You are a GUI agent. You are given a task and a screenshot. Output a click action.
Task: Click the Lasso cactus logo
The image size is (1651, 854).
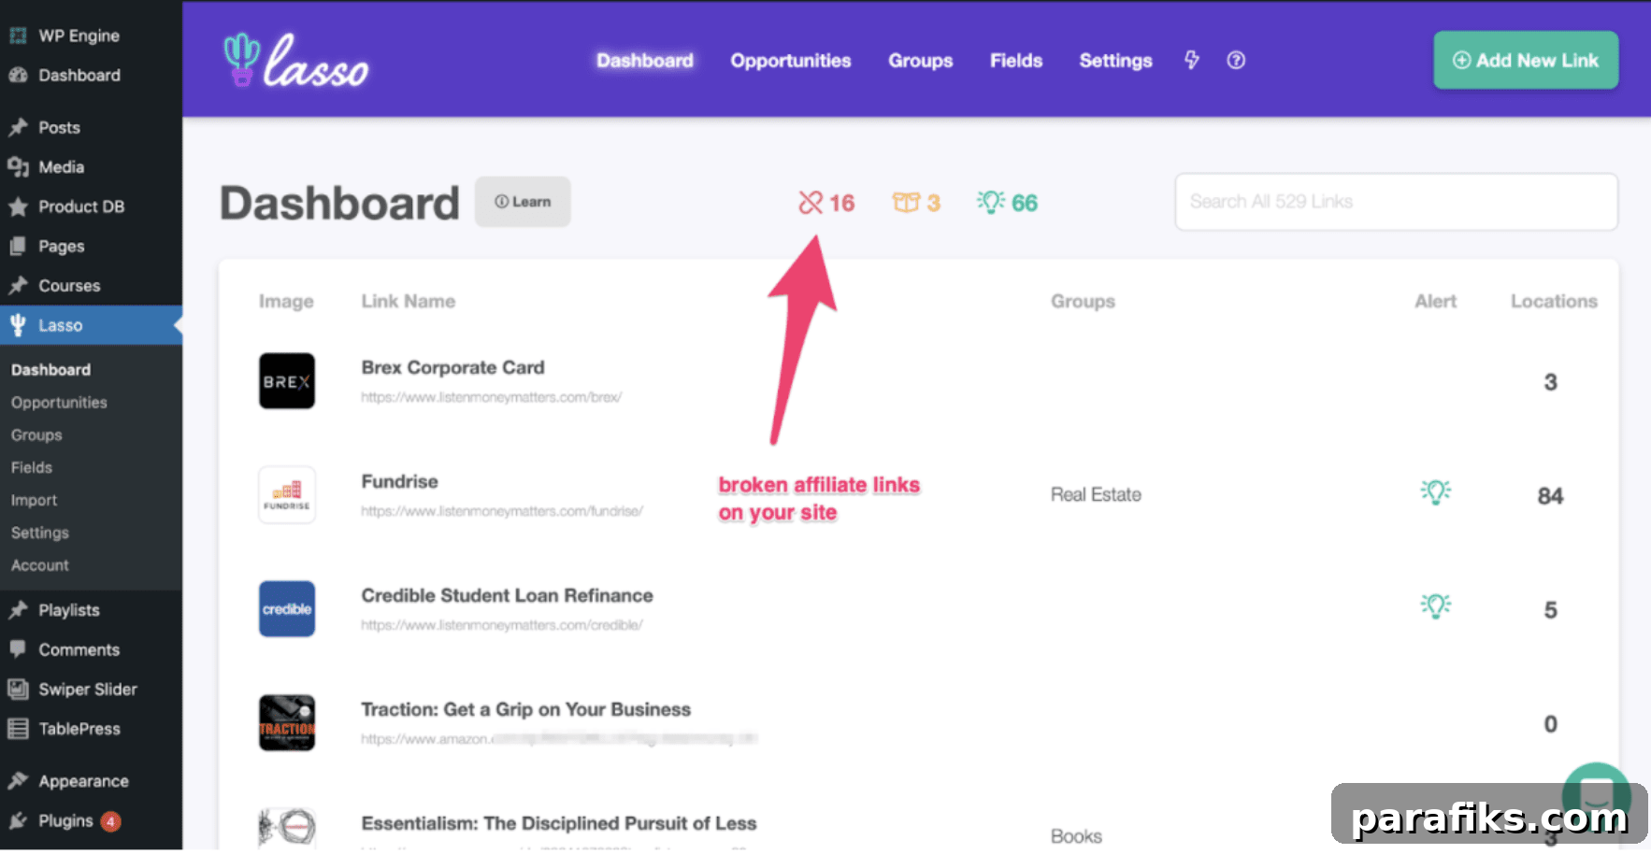click(x=295, y=61)
